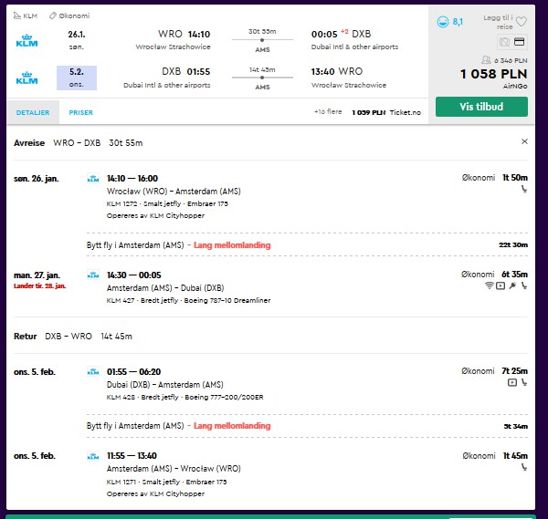Viewport: 548px width, 519px height.
Task: Click Avreise WRO – DXB header
Action: 78,143
